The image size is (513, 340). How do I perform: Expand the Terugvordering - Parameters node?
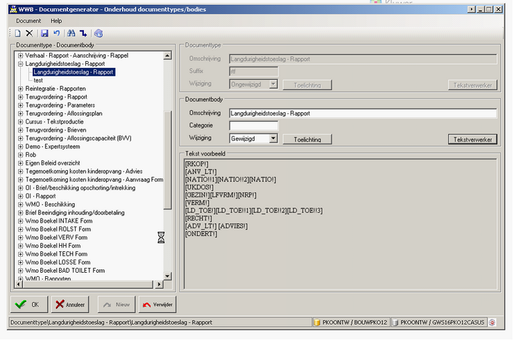pos(20,105)
